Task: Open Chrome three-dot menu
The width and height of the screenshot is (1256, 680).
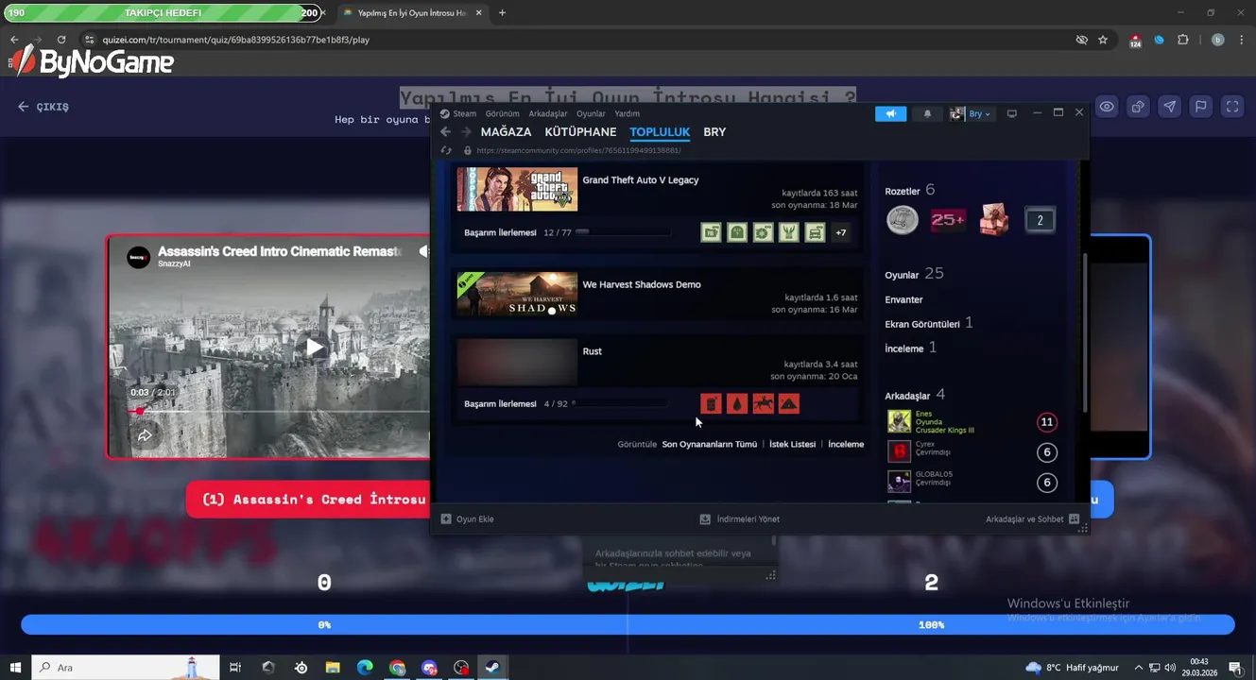Action: point(1240,40)
